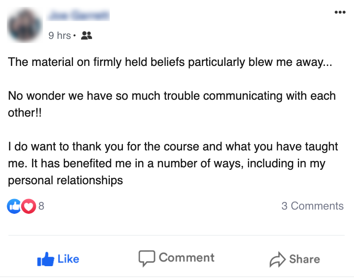Click the red heart reaction icon
Image resolution: width=354 pixels, height=278 pixels.
[x=28, y=206]
